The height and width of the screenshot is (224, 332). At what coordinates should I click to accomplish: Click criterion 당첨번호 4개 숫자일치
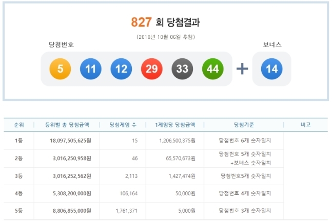245,193
